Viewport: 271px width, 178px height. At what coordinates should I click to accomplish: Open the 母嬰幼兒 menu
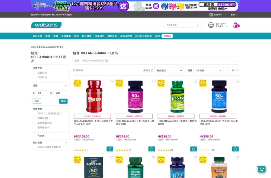point(99,36)
